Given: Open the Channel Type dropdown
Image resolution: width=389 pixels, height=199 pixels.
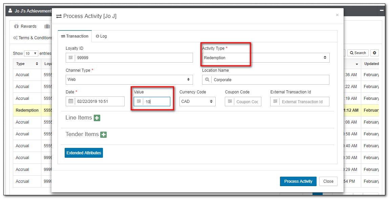Looking at the screenshot, I should [129, 80].
